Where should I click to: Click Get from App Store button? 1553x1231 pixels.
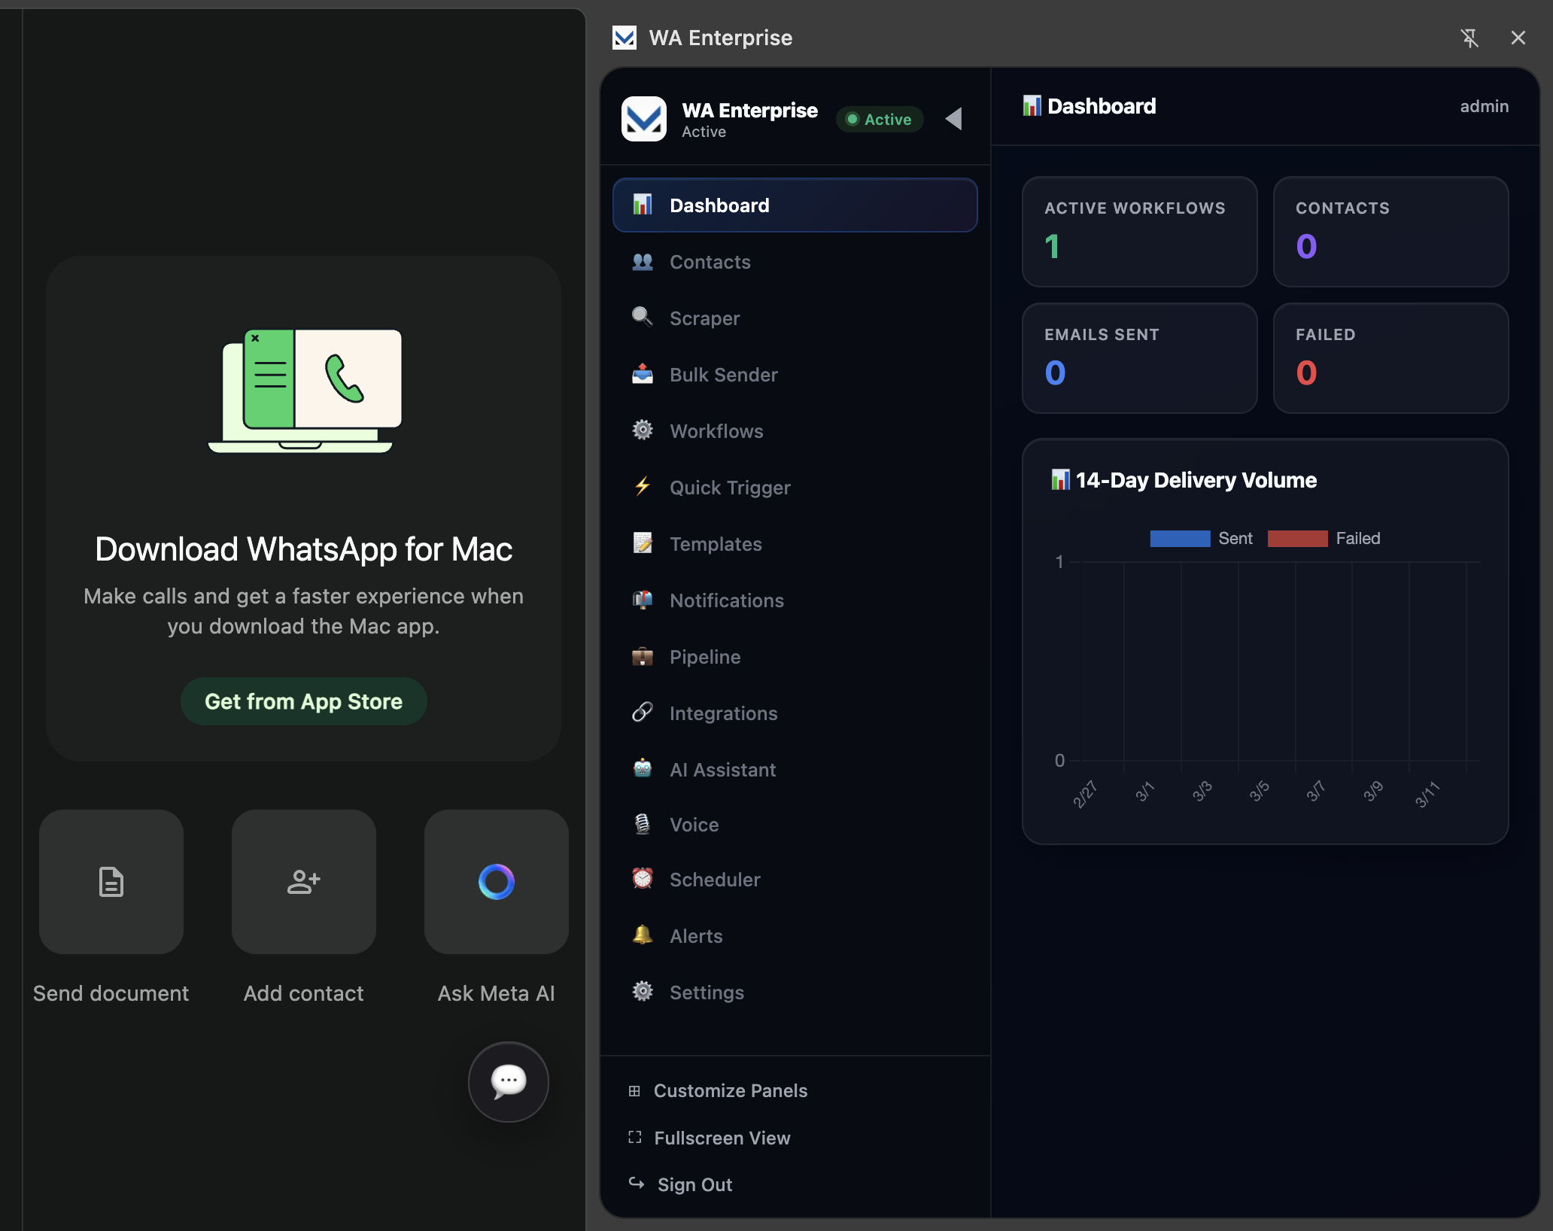[304, 701]
